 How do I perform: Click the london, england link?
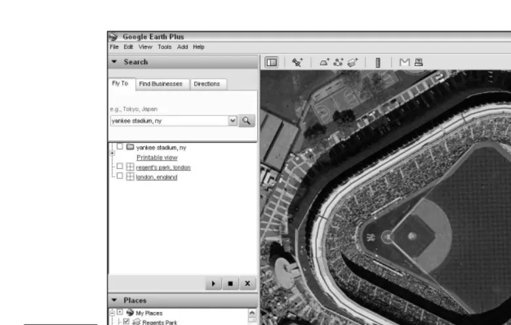coord(156,177)
